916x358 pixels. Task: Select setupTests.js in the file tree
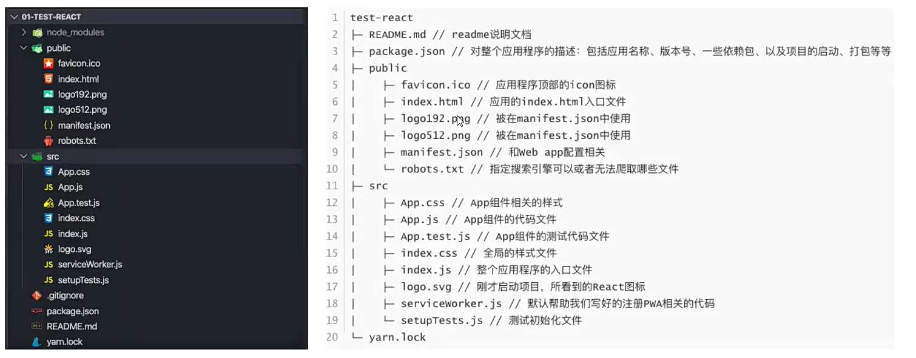(x=84, y=280)
